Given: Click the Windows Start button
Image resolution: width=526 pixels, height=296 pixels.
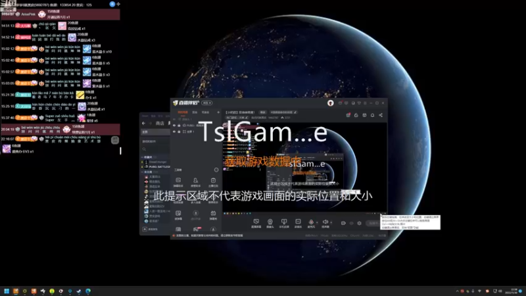Looking at the screenshot, I should (7, 291).
